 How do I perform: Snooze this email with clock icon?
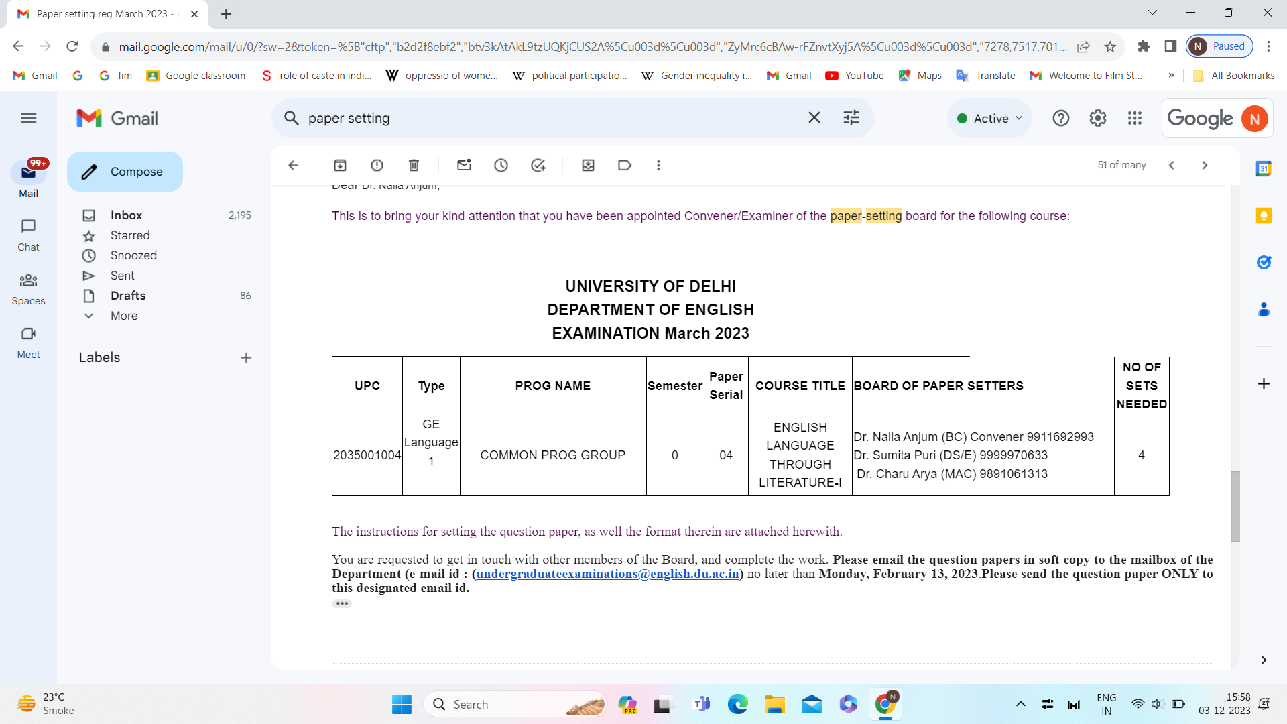pos(501,165)
